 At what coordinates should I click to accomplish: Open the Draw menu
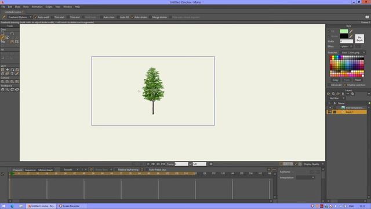pos(17,7)
